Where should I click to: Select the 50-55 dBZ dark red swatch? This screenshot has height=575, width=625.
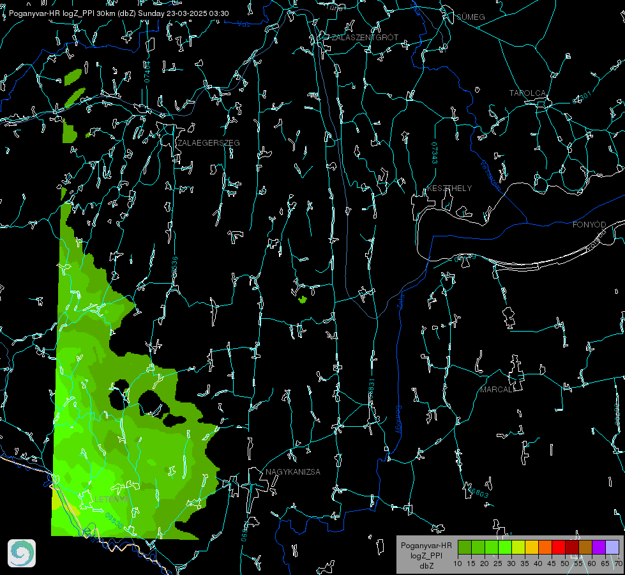[572, 547]
